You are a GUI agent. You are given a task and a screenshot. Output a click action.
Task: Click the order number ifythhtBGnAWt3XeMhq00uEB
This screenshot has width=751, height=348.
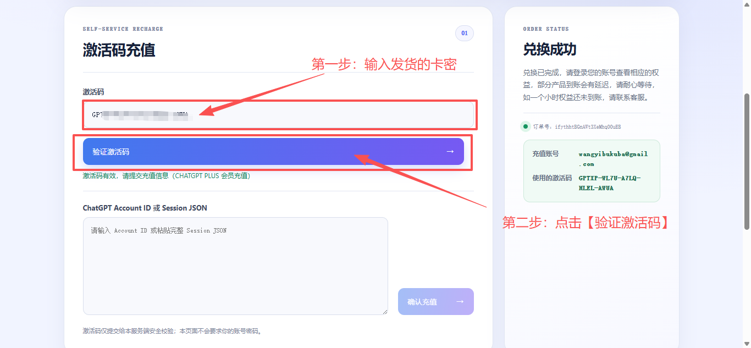(x=588, y=127)
